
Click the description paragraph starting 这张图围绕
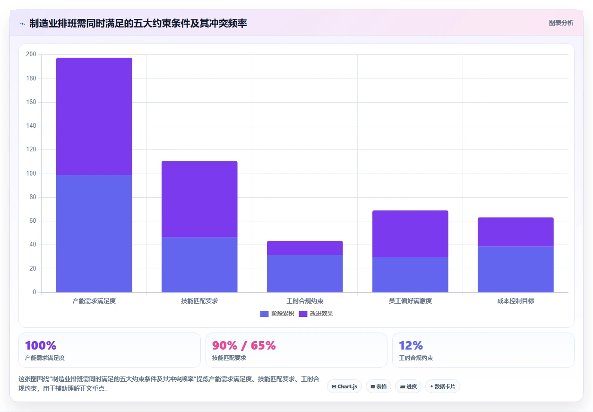(169, 384)
